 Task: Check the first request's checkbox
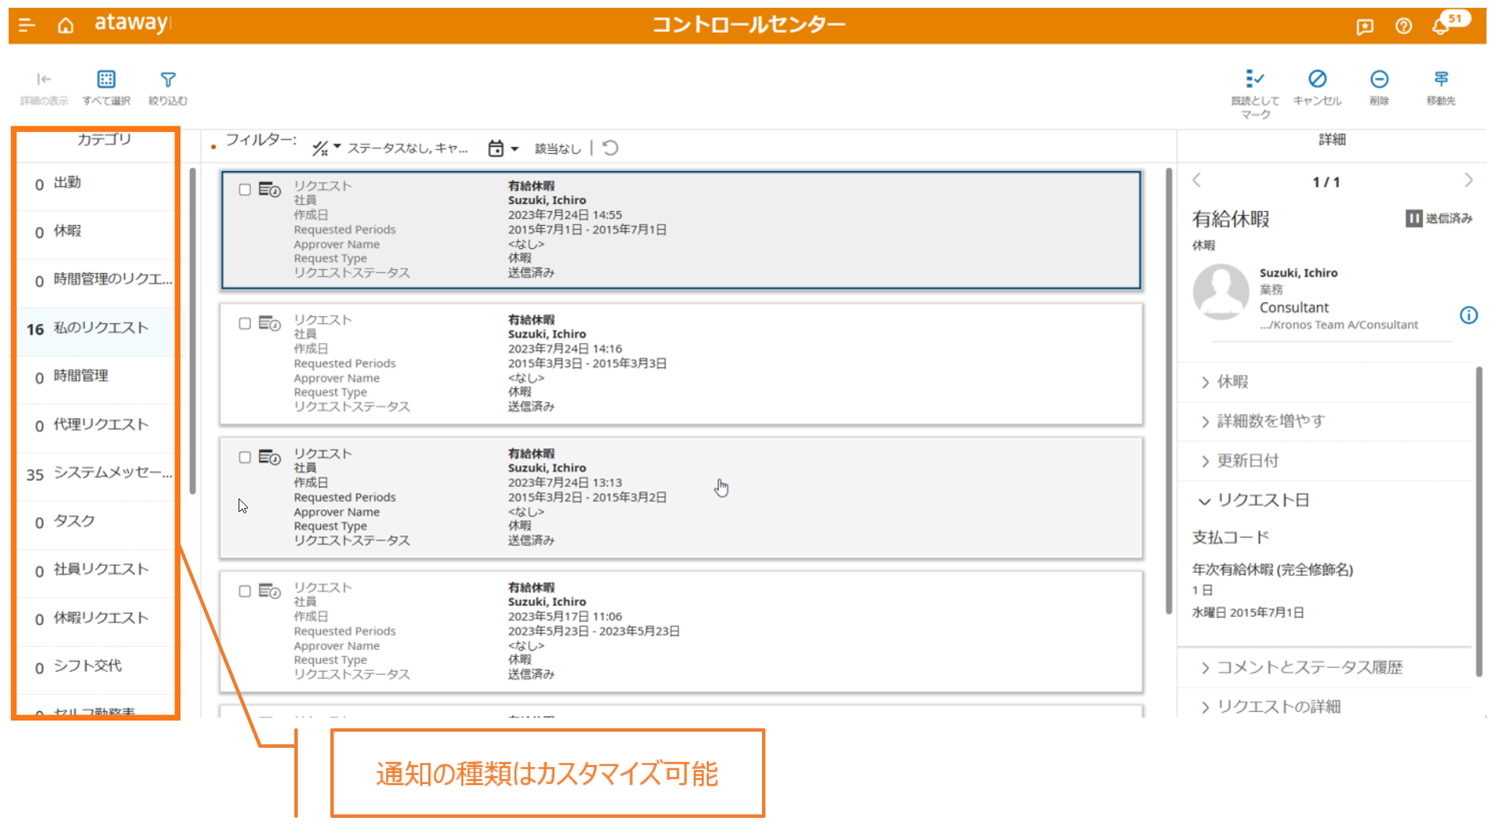pos(245,190)
